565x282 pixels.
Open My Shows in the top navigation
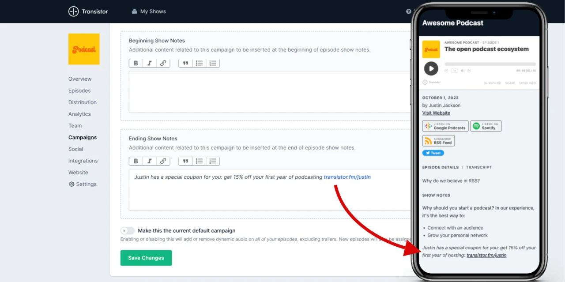coord(149,11)
